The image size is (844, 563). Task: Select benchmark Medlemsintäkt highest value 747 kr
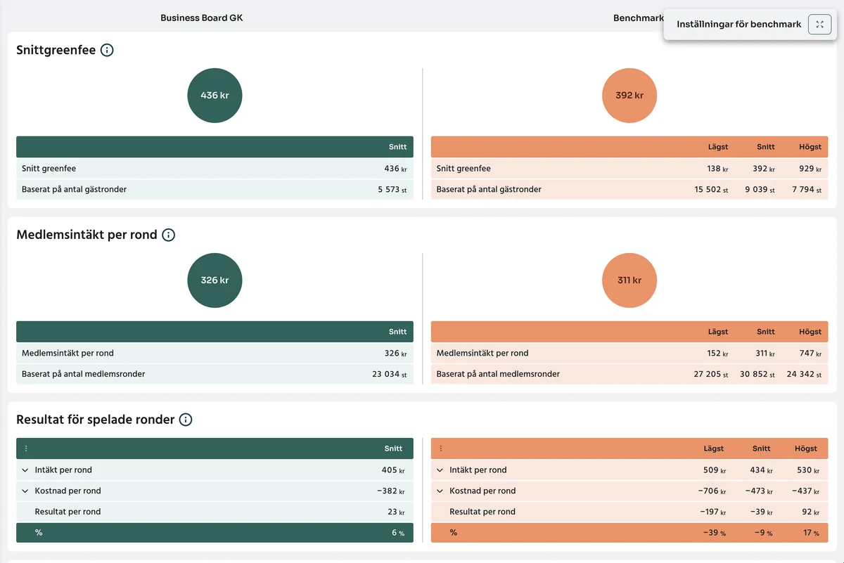[810, 354]
